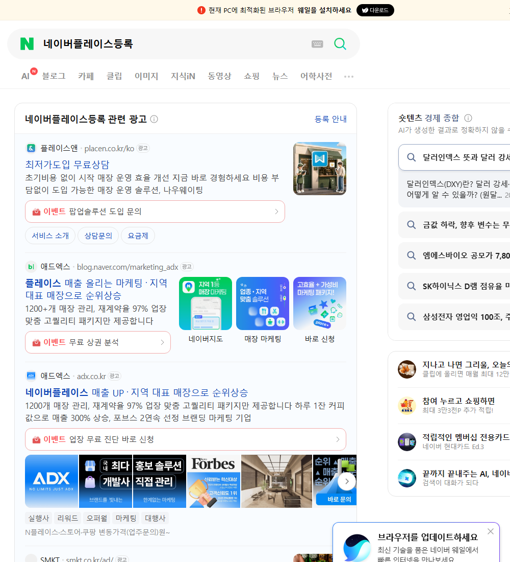Viewport: 510px width, 562px height.
Task: Click round icon beside 지나고 나면 그리울
Action: pyautogui.click(x=407, y=369)
